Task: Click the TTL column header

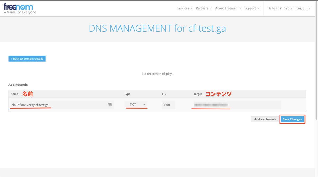Action: 164,94
